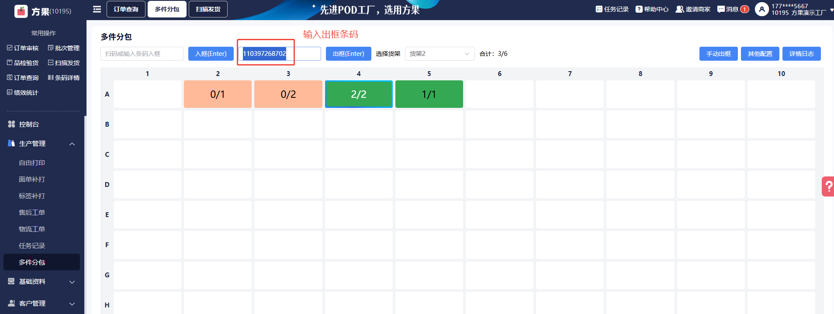Click the message count badge 1
834x314 pixels.
pyautogui.click(x=745, y=9)
